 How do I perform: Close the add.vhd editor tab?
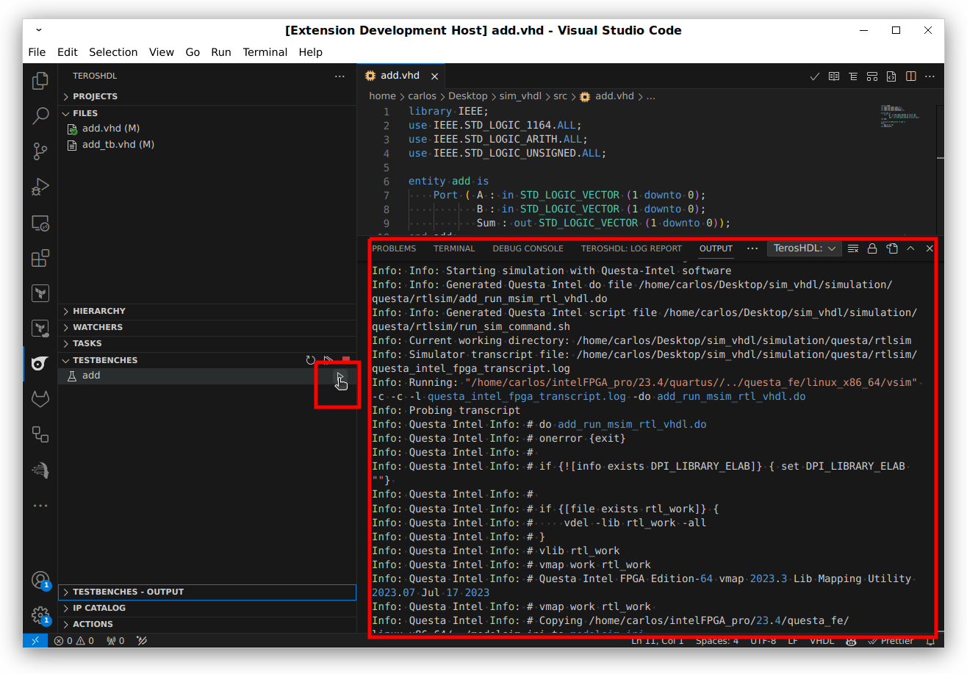click(x=434, y=76)
